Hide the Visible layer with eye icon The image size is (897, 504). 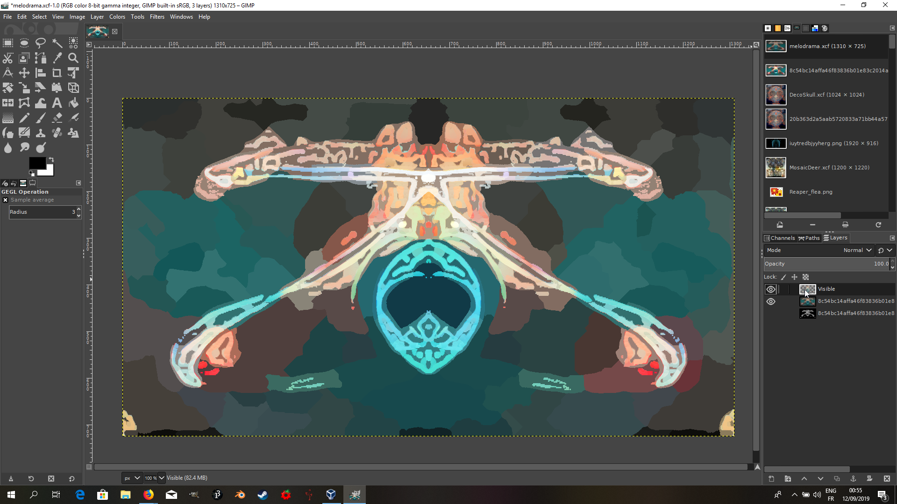771,289
